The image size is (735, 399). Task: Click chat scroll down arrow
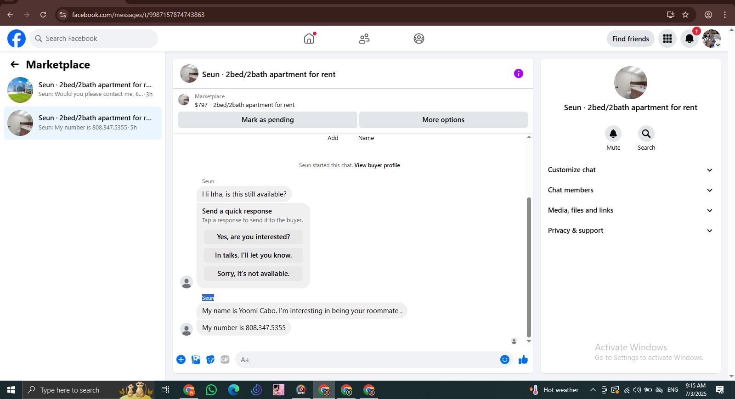tap(529, 341)
